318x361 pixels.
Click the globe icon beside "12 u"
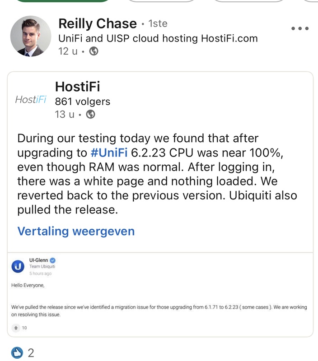[94, 51]
